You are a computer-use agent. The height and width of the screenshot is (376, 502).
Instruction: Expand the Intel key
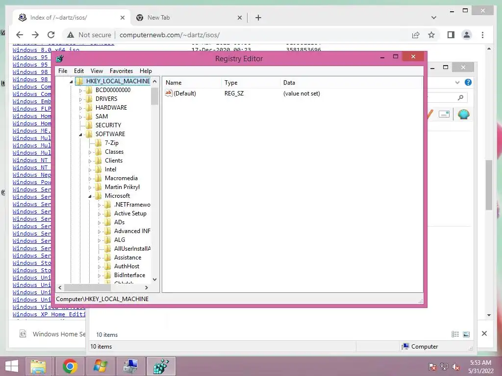pyautogui.click(x=90, y=170)
